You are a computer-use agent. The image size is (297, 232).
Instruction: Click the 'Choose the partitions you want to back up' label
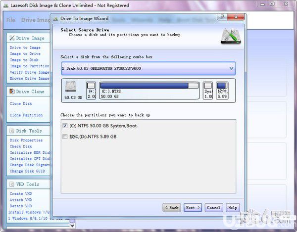click(x=105, y=115)
